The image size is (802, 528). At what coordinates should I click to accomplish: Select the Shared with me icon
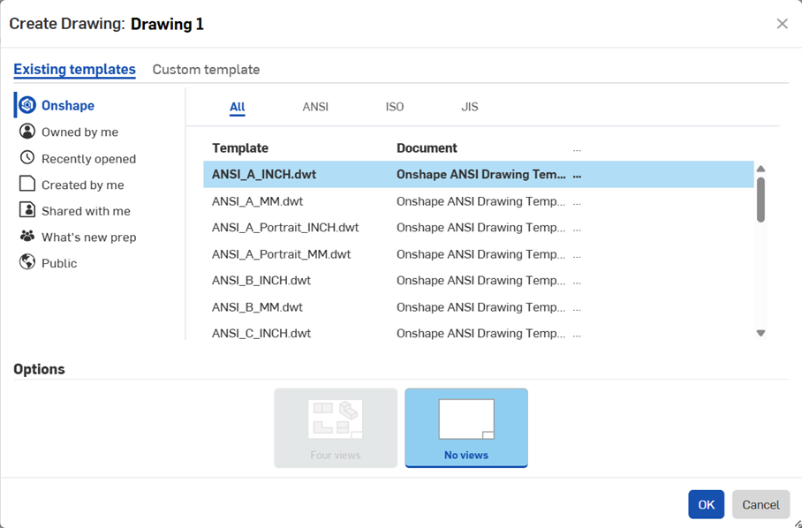click(27, 210)
